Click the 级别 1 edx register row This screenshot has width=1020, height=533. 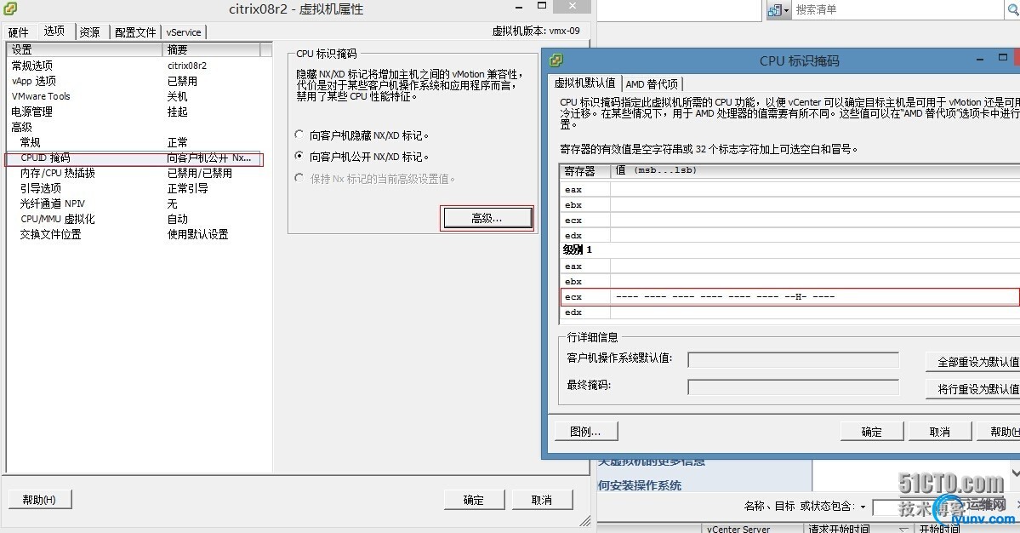point(789,312)
